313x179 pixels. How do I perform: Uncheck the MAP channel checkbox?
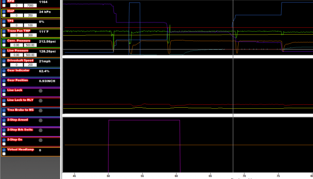coord(4,11)
